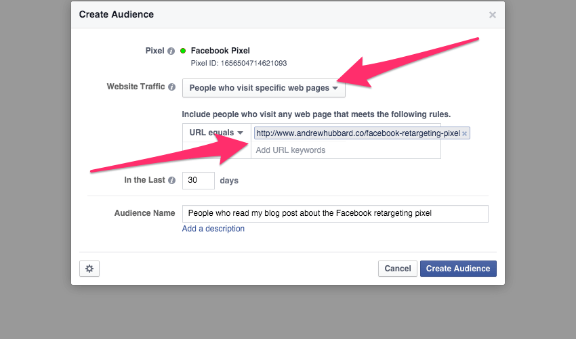Remove the andrewhubbard.co URL tag

tap(464, 134)
